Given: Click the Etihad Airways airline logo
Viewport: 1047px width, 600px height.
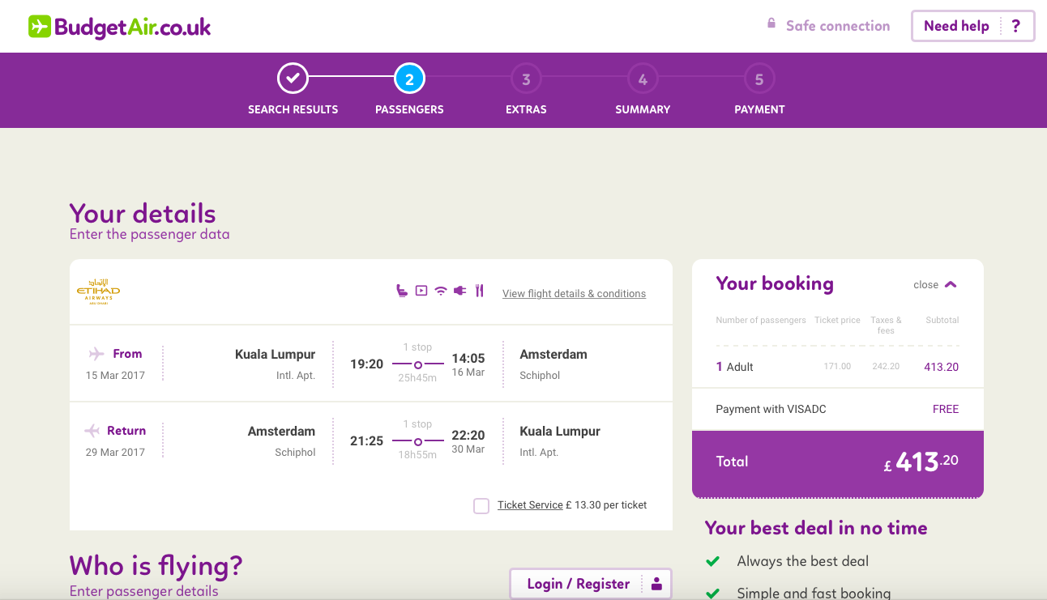Looking at the screenshot, I should pos(98,291).
